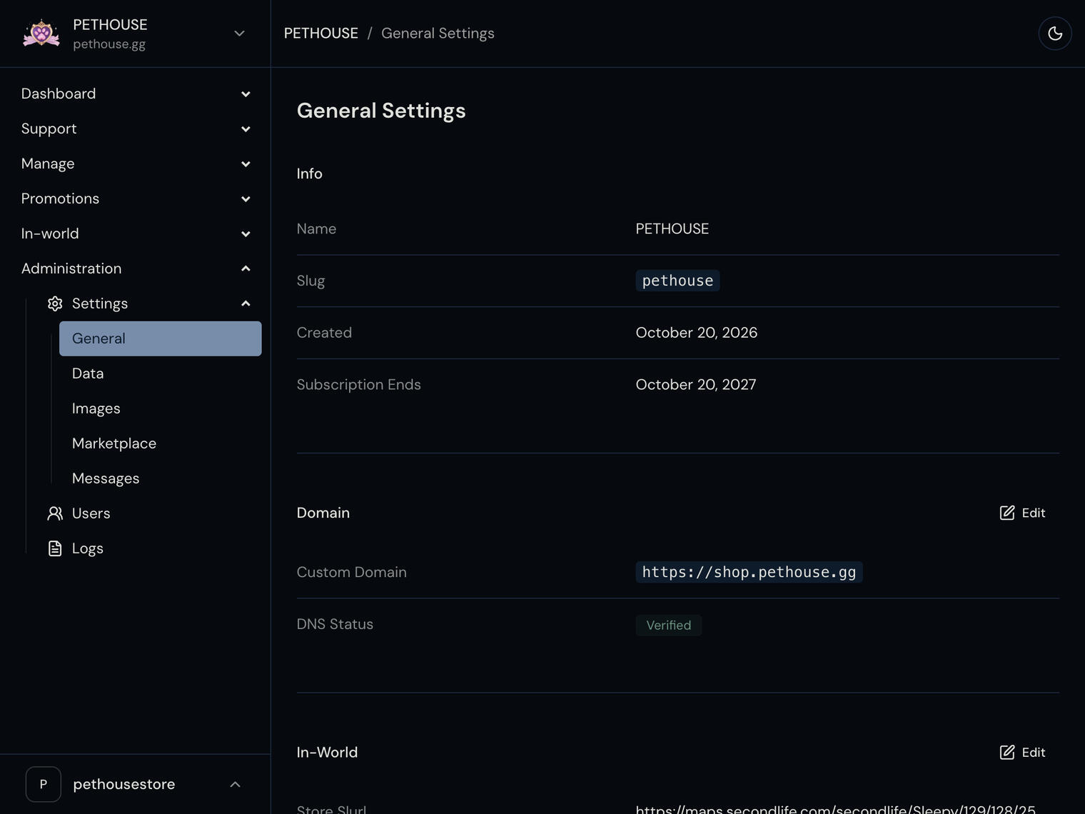This screenshot has width=1085, height=814.
Task: Open the Logs page label
Action: tap(88, 548)
